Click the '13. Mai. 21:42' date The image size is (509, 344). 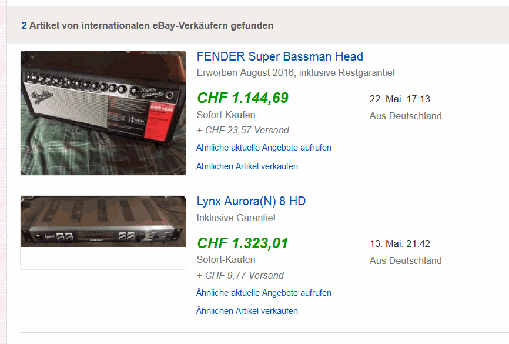pyautogui.click(x=400, y=243)
